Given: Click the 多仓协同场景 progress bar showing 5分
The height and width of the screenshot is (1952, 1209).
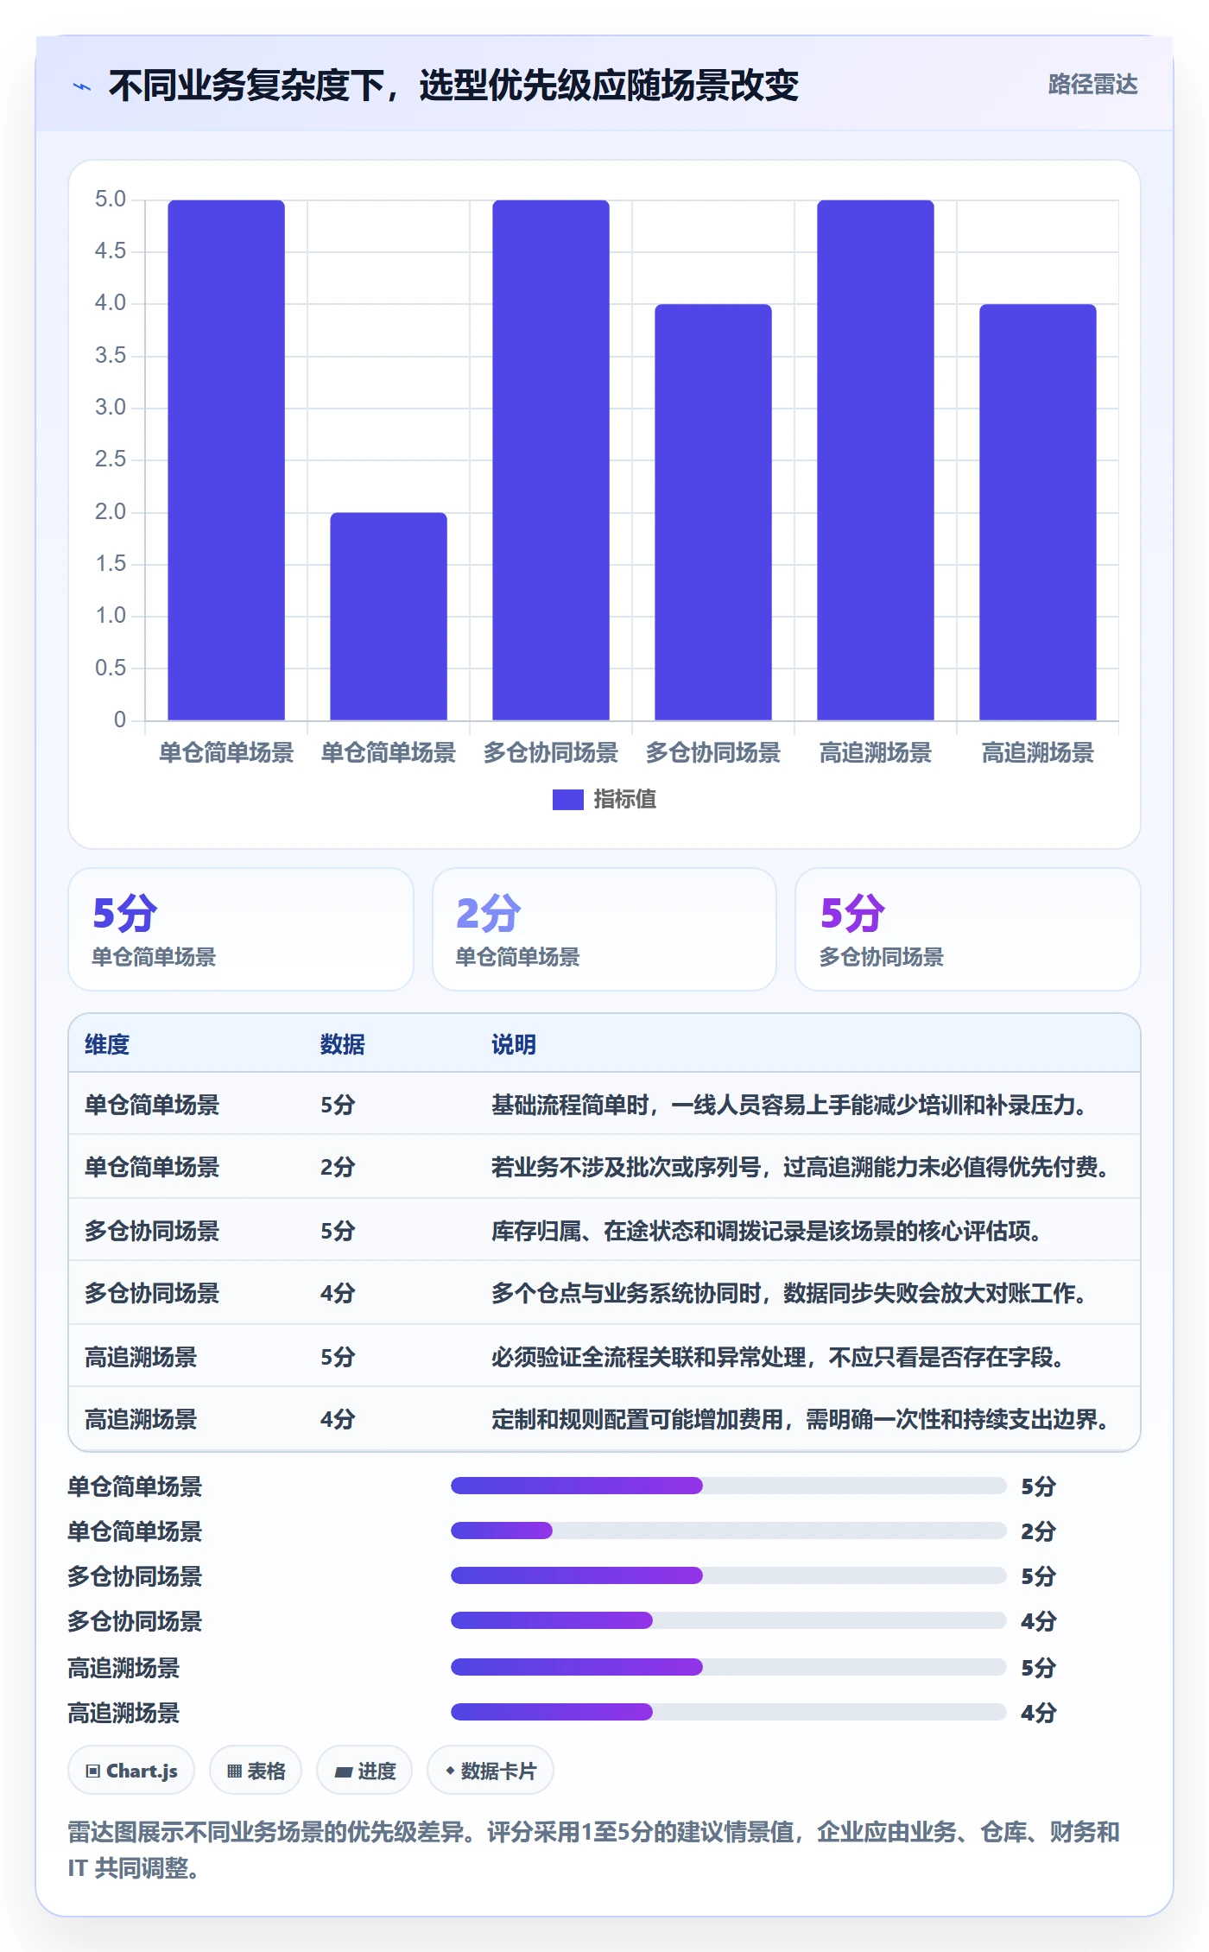Looking at the screenshot, I should click(729, 1575).
